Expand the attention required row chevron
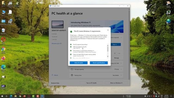 pos(121,38)
